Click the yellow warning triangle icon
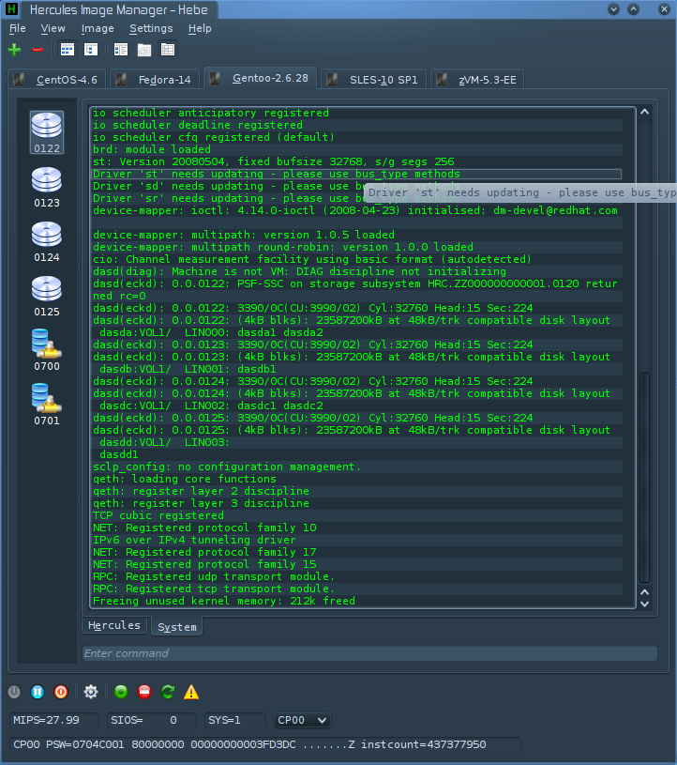Screen dimensions: 677x765 tap(191, 692)
